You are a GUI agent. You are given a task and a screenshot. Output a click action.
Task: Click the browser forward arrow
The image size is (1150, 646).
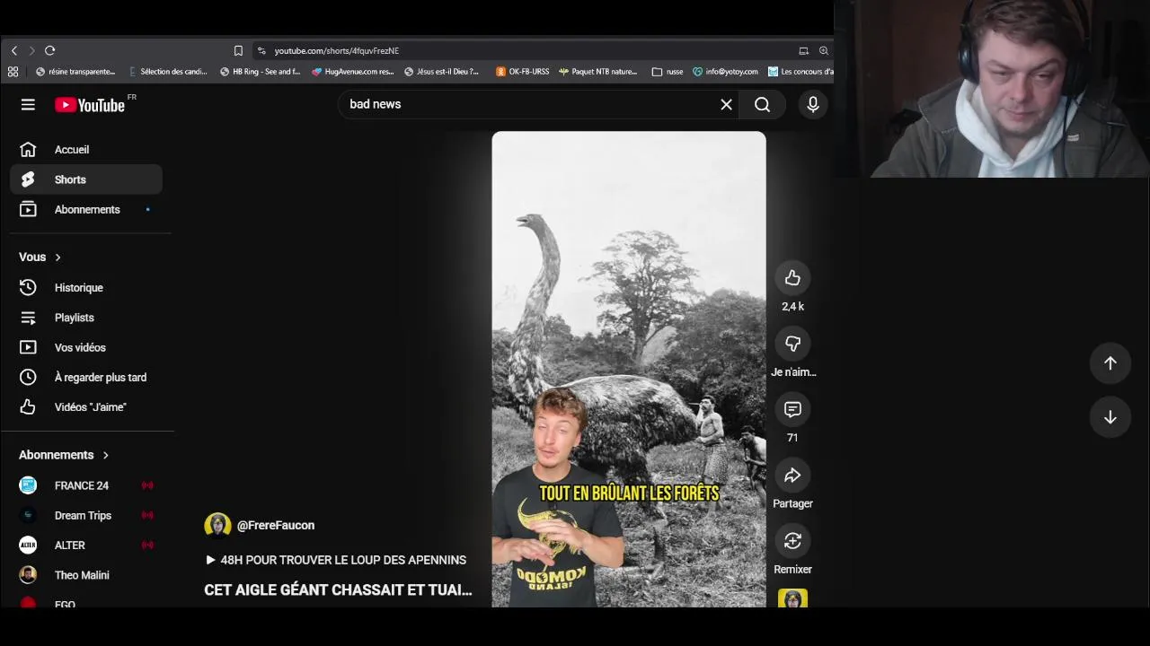[x=31, y=51]
